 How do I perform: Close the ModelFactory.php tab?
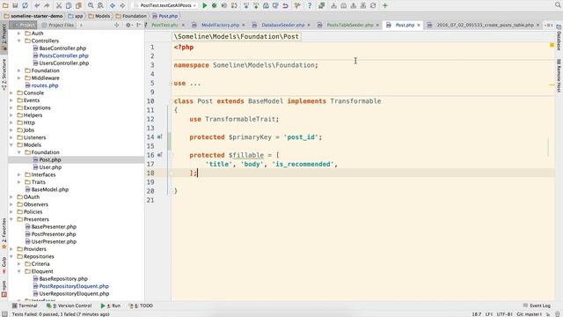244,25
